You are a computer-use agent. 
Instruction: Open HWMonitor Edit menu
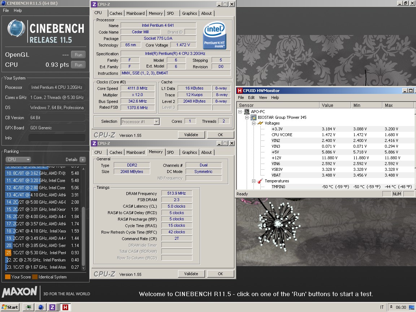(x=251, y=97)
